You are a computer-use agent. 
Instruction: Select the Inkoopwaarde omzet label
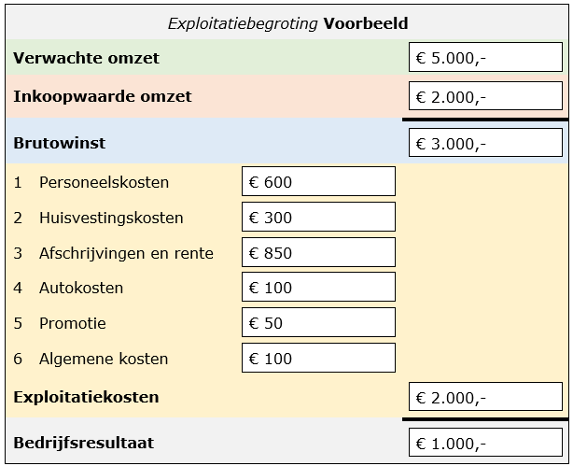(103, 96)
